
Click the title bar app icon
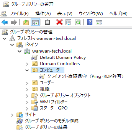coord(6,4)
